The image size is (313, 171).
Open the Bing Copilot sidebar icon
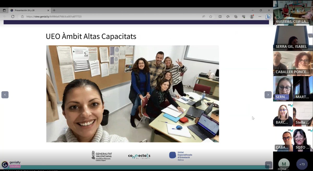pos(268,16)
